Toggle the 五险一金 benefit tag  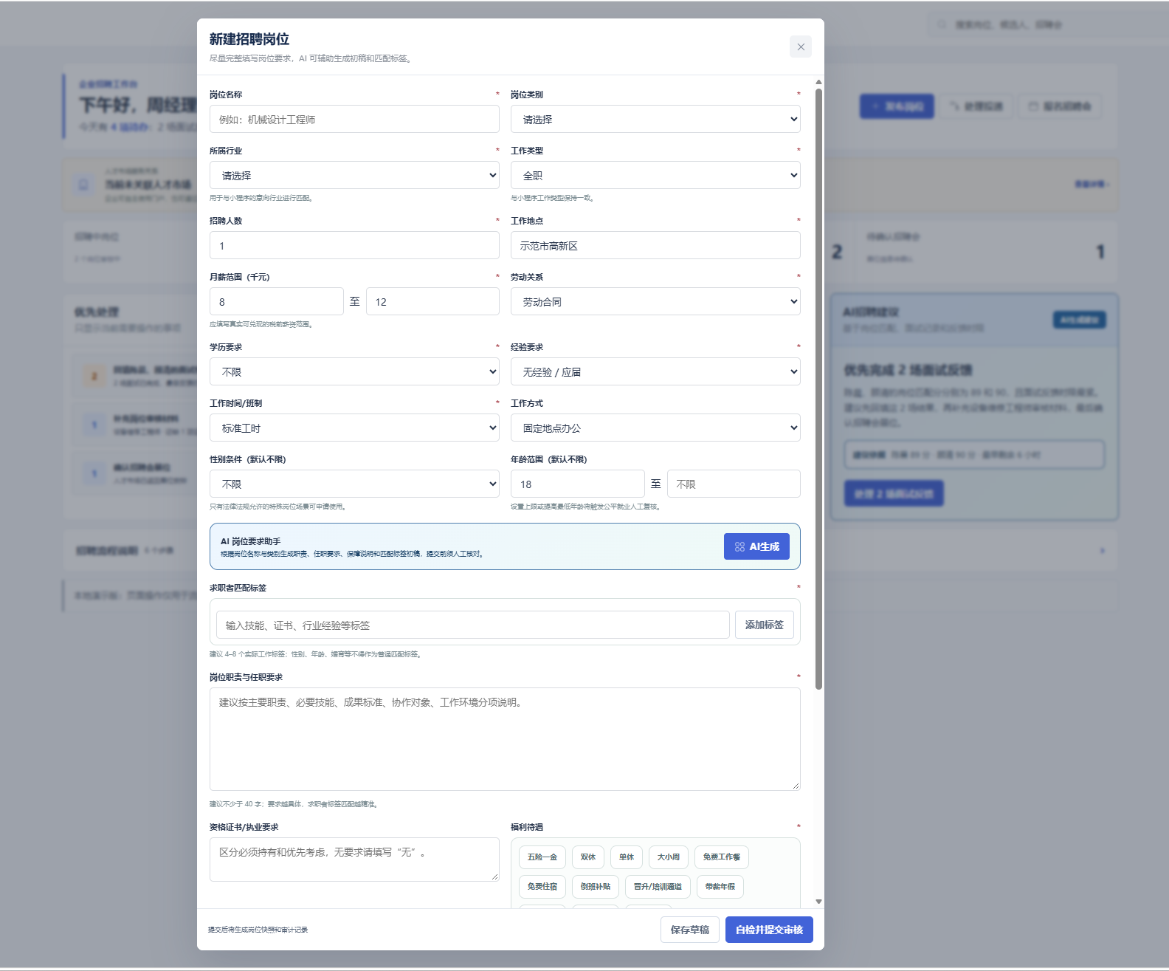point(542,857)
